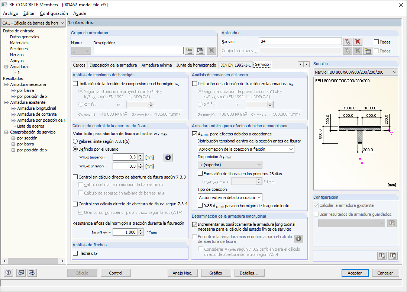The width and height of the screenshot is (407, 292).
Task: Go to previous input window with left arrow icon
Action: (x=21, y=273)
